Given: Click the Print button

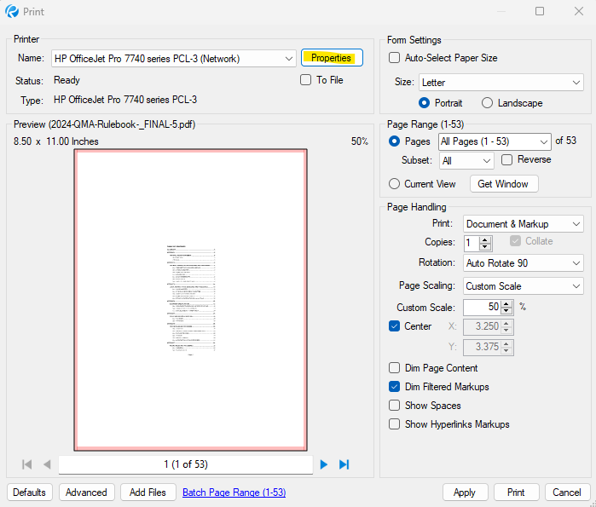Looking at the screenshot, I should coord(516,493).
